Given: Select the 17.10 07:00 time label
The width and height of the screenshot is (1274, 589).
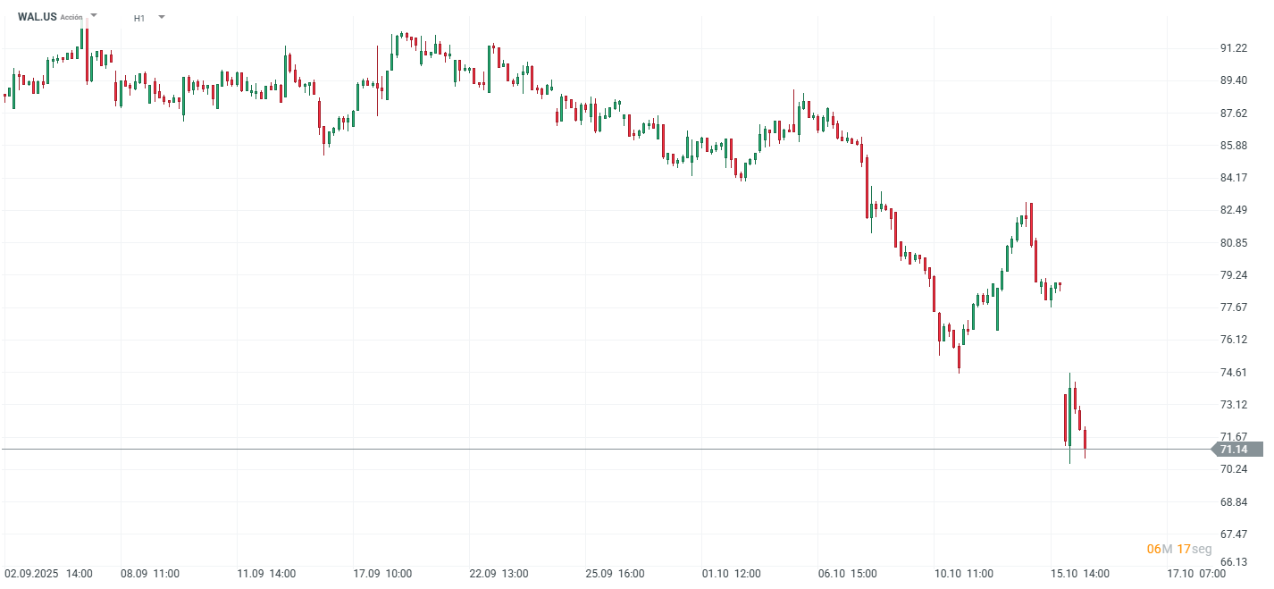Looking at the screenshot, I should tap(1196, 574).
